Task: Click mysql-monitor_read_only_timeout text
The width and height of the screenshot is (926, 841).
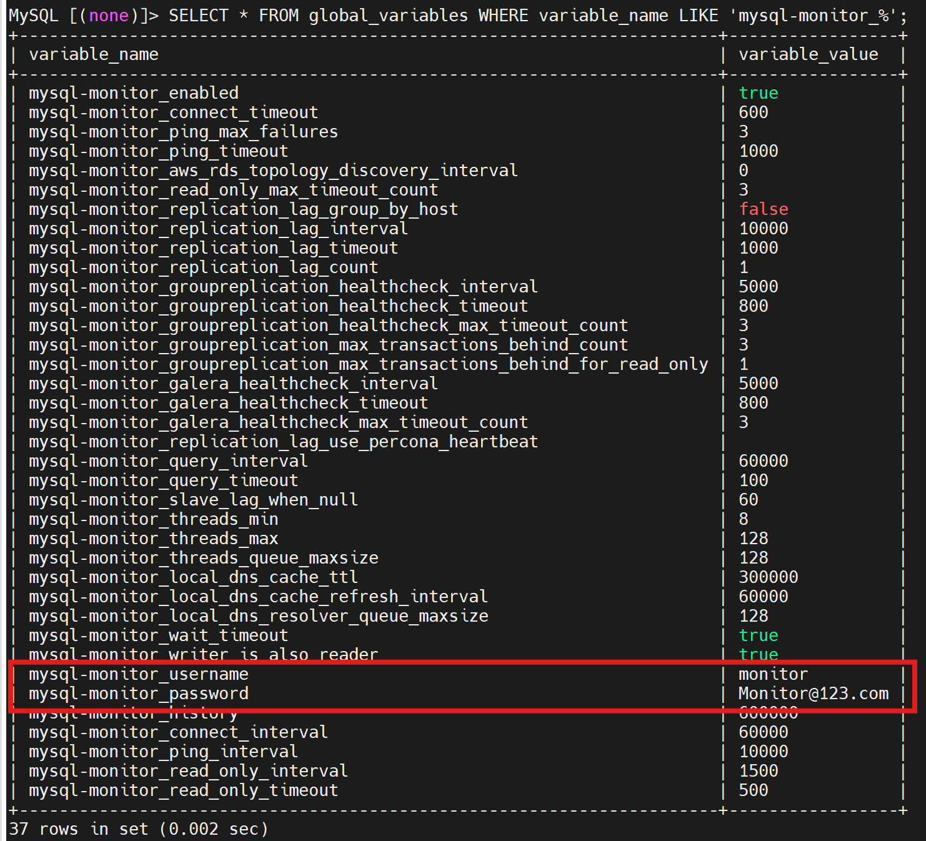Action: pos(184,791)
